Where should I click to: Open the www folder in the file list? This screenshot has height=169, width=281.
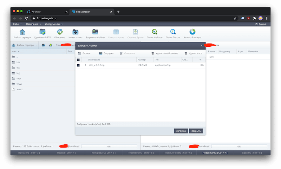click(18, 84)
